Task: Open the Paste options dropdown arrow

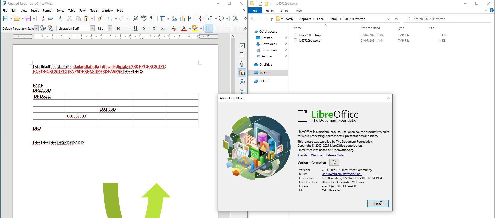Action: click(x=92, y=19)
